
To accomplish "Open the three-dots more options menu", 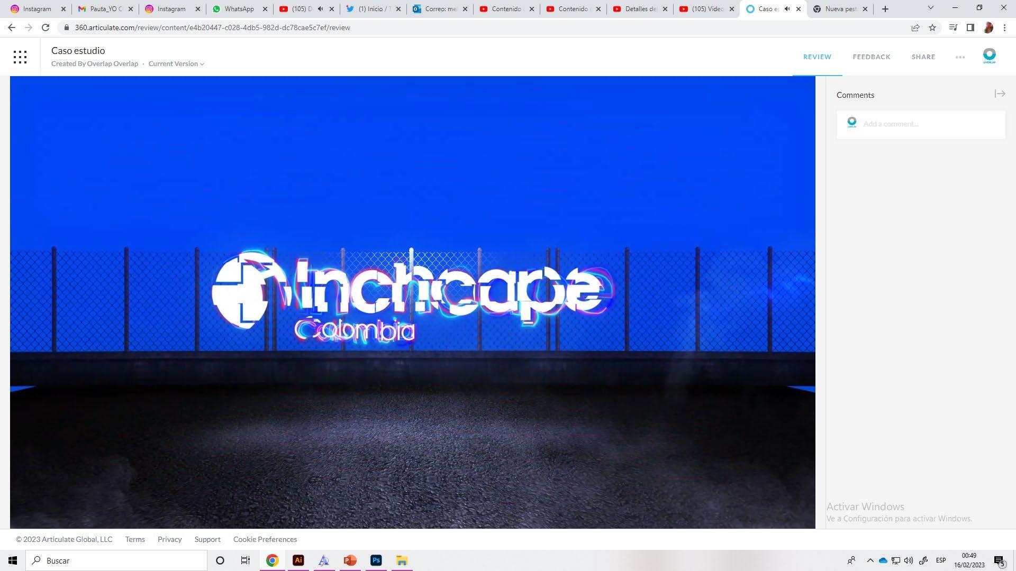I will point(960,57).
